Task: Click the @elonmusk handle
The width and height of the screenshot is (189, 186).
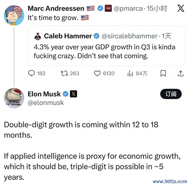Action: [45, 103]
